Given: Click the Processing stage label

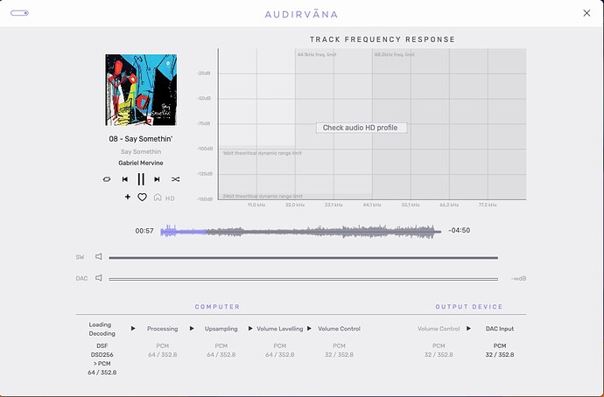Looking at the screenshot, I should pyautogui.click(x=163, y=329).
